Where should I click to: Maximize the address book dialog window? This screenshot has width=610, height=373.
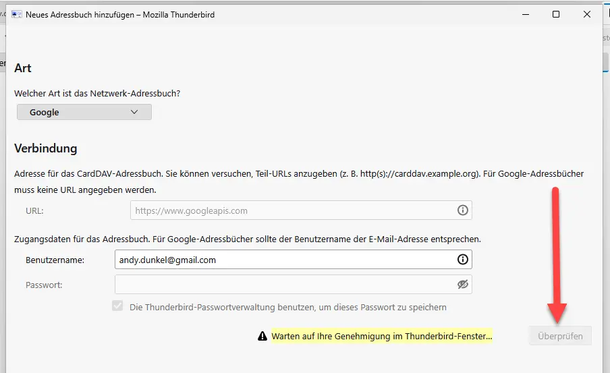pos(556,14)
